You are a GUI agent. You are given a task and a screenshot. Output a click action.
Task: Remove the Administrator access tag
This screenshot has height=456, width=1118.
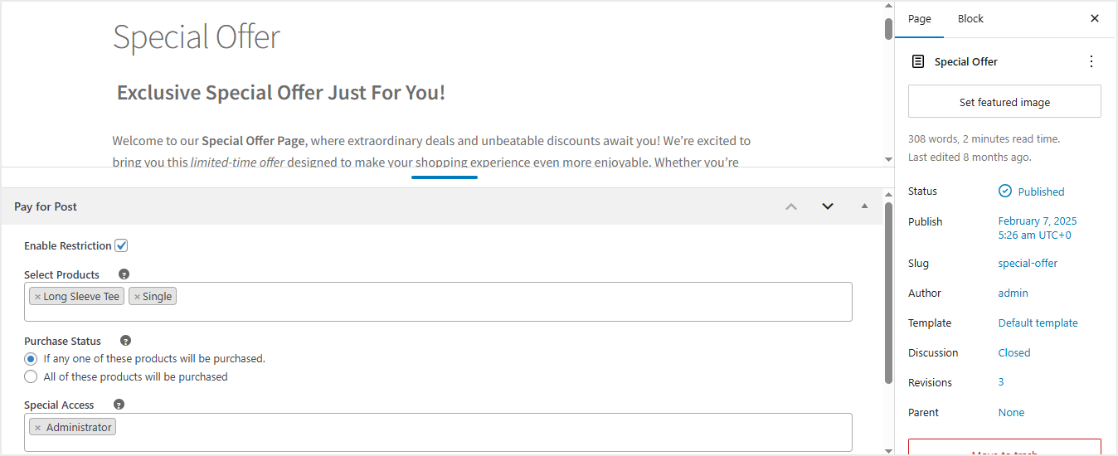tap(38, 428)
